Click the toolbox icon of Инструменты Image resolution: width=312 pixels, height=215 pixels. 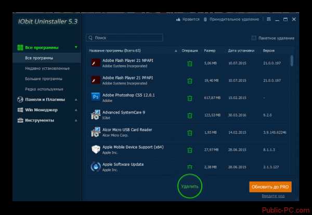(x=20, y=120)
